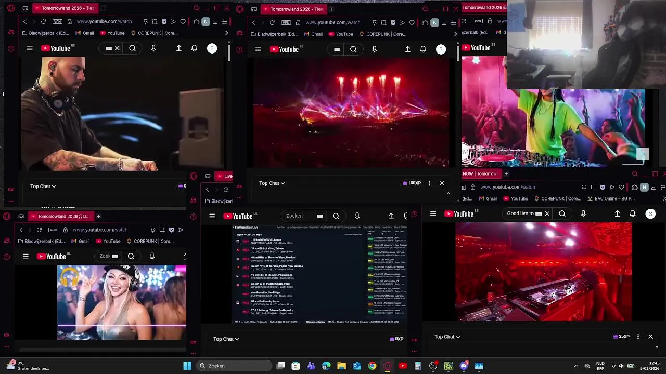This screenshot has width=666, height=374.
Task: Select the 'Tomorrowland 2026 🎧 DJ' tab
Action: pos(60,216)
